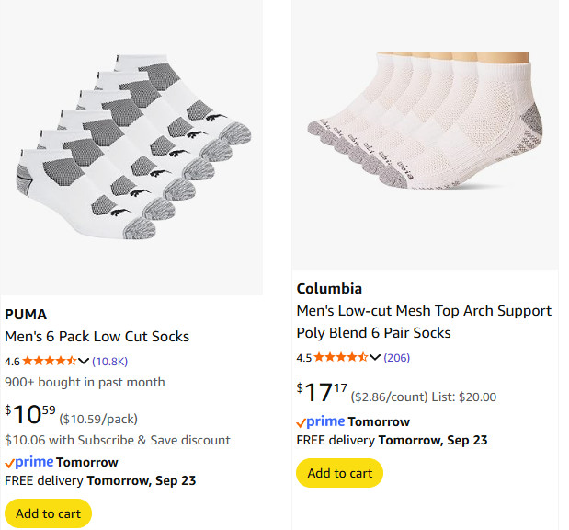Click the Columbia brand name
The width and height of the screenshot is (569, 530).
point(329,288)
